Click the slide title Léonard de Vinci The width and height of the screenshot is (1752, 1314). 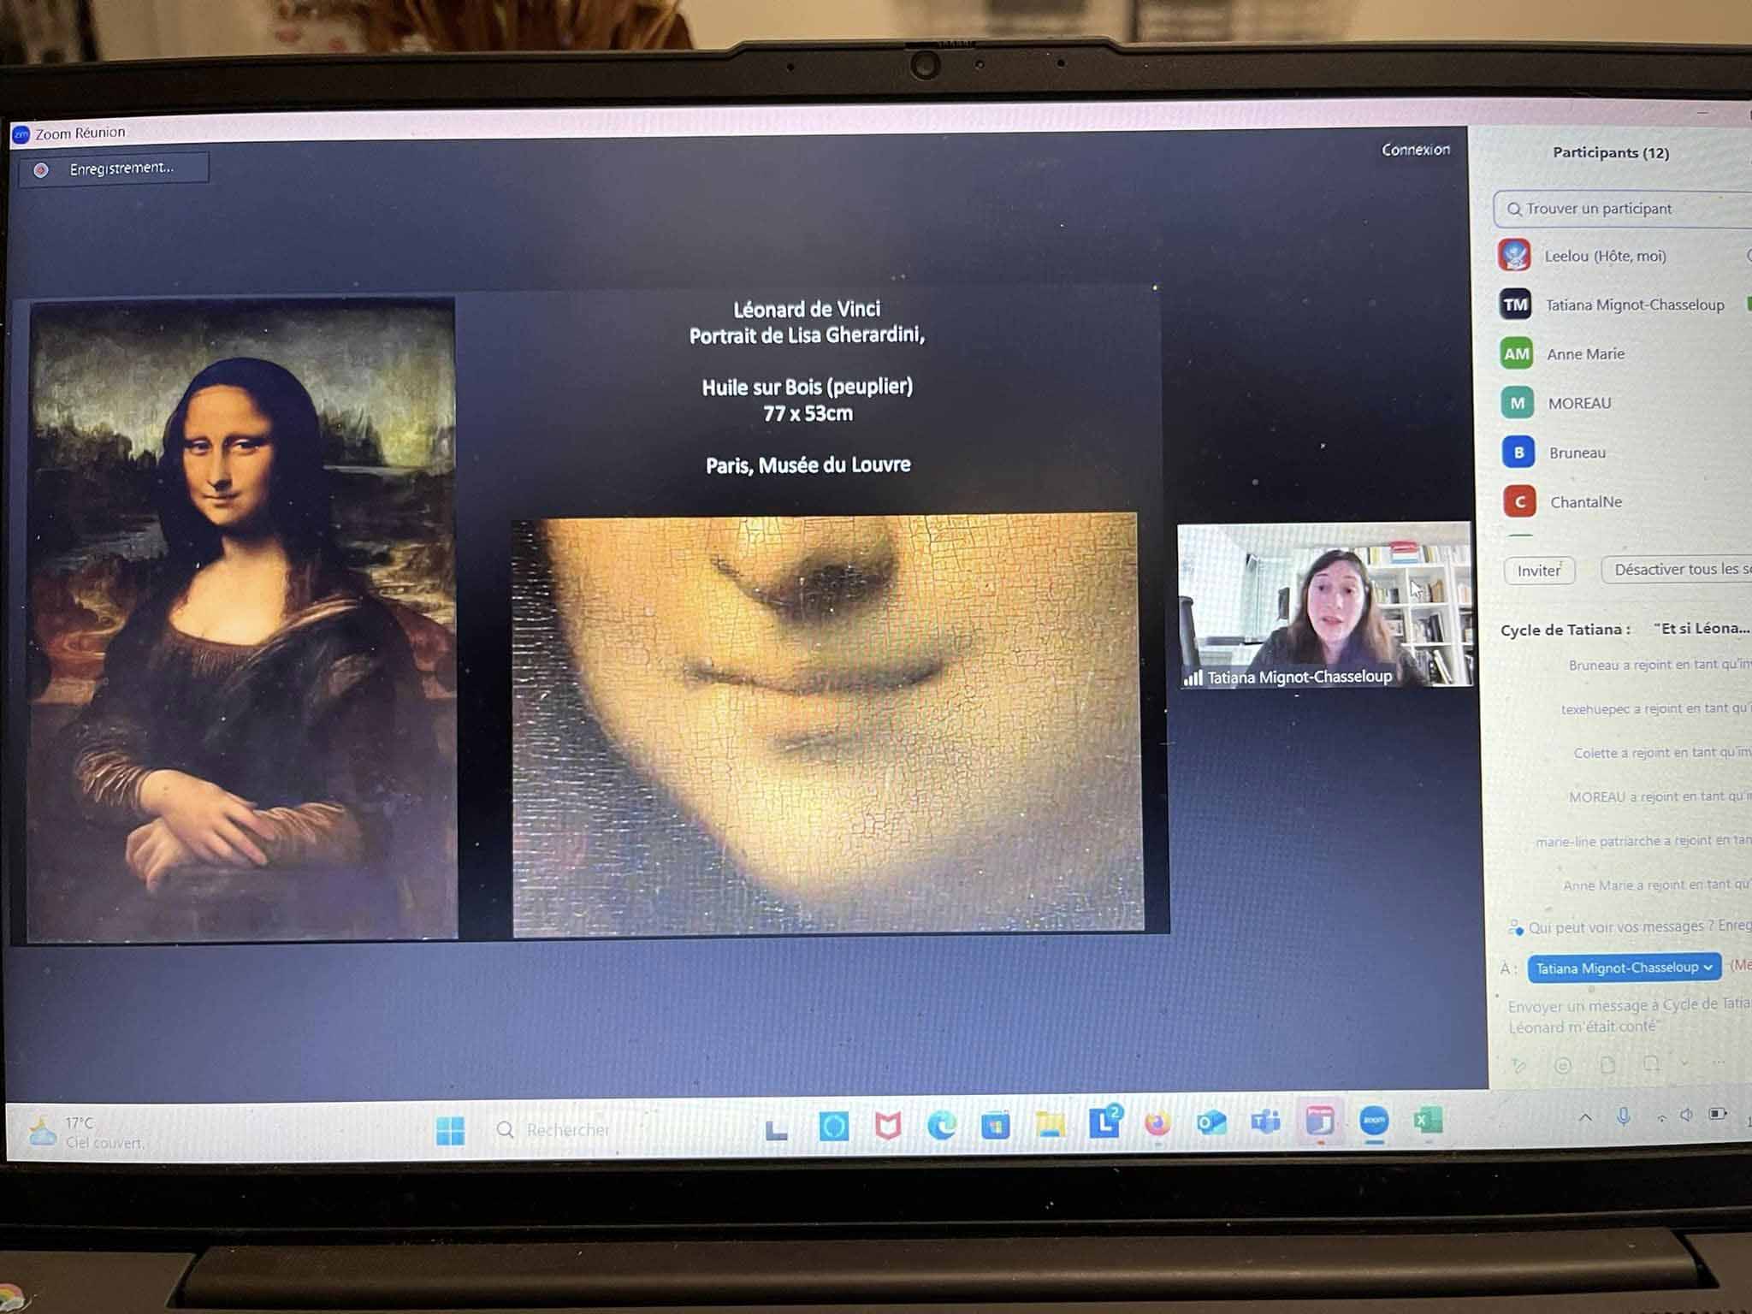[x=807, y=310]
